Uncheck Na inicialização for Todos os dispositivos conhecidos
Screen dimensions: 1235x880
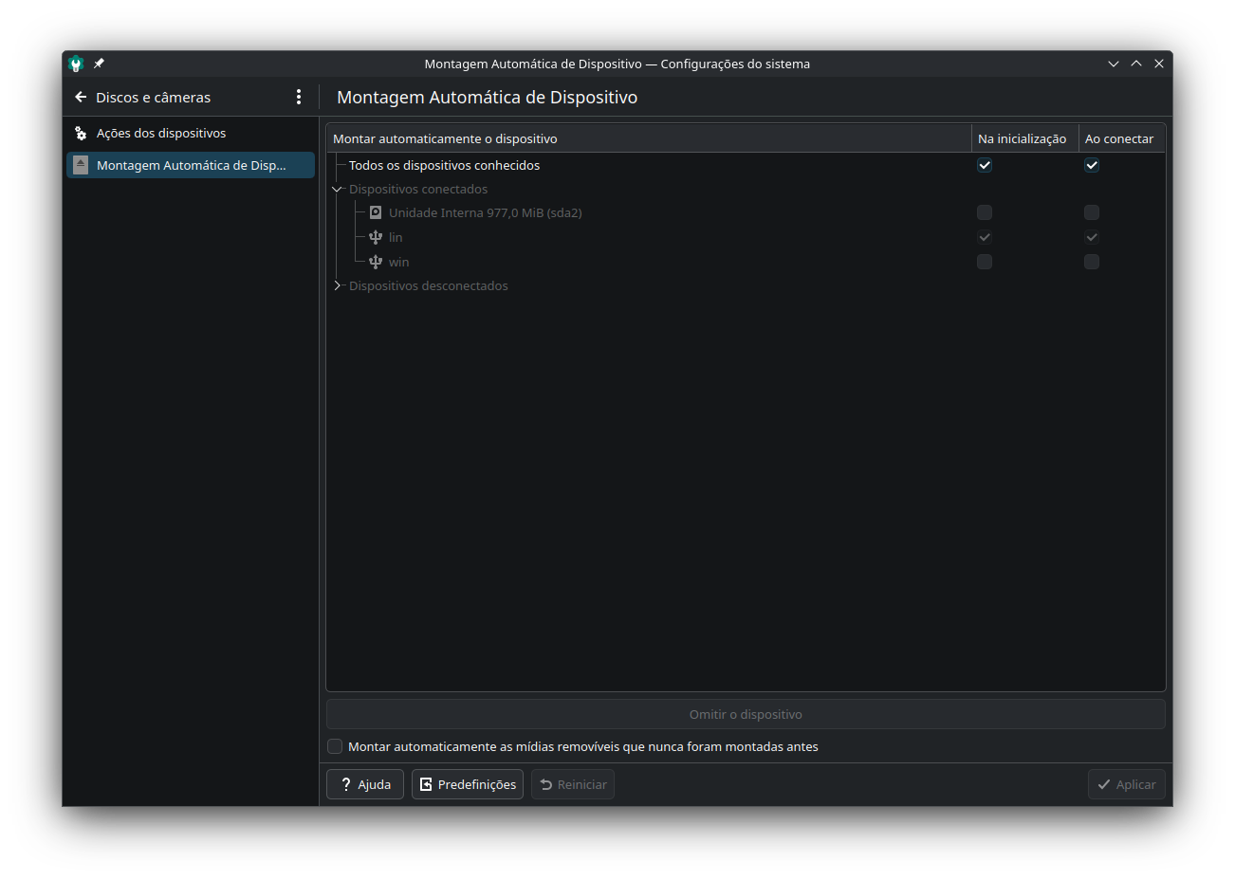coord(985,165)
